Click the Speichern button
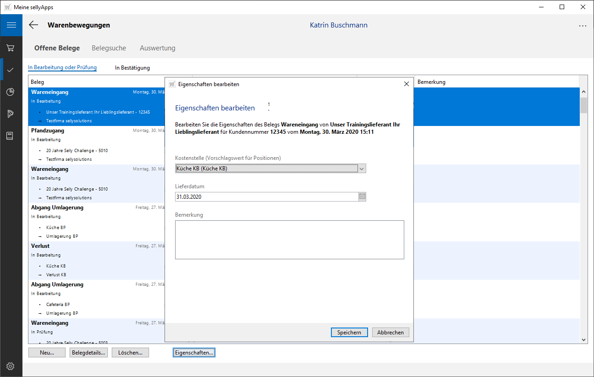The width and height of the screenshot is (594, 377). click(349, 333)
